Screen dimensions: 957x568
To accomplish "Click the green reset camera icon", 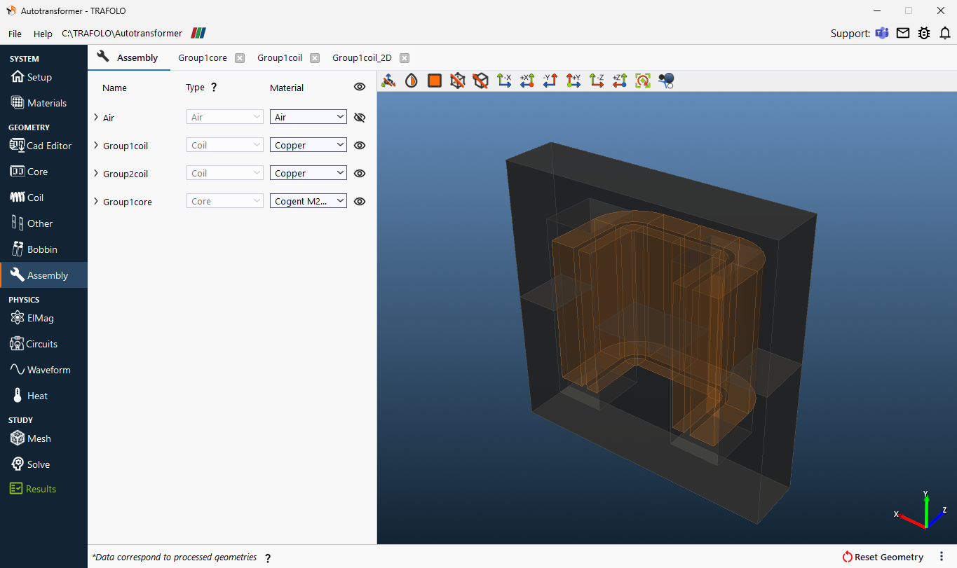I will tap(643, 81).
